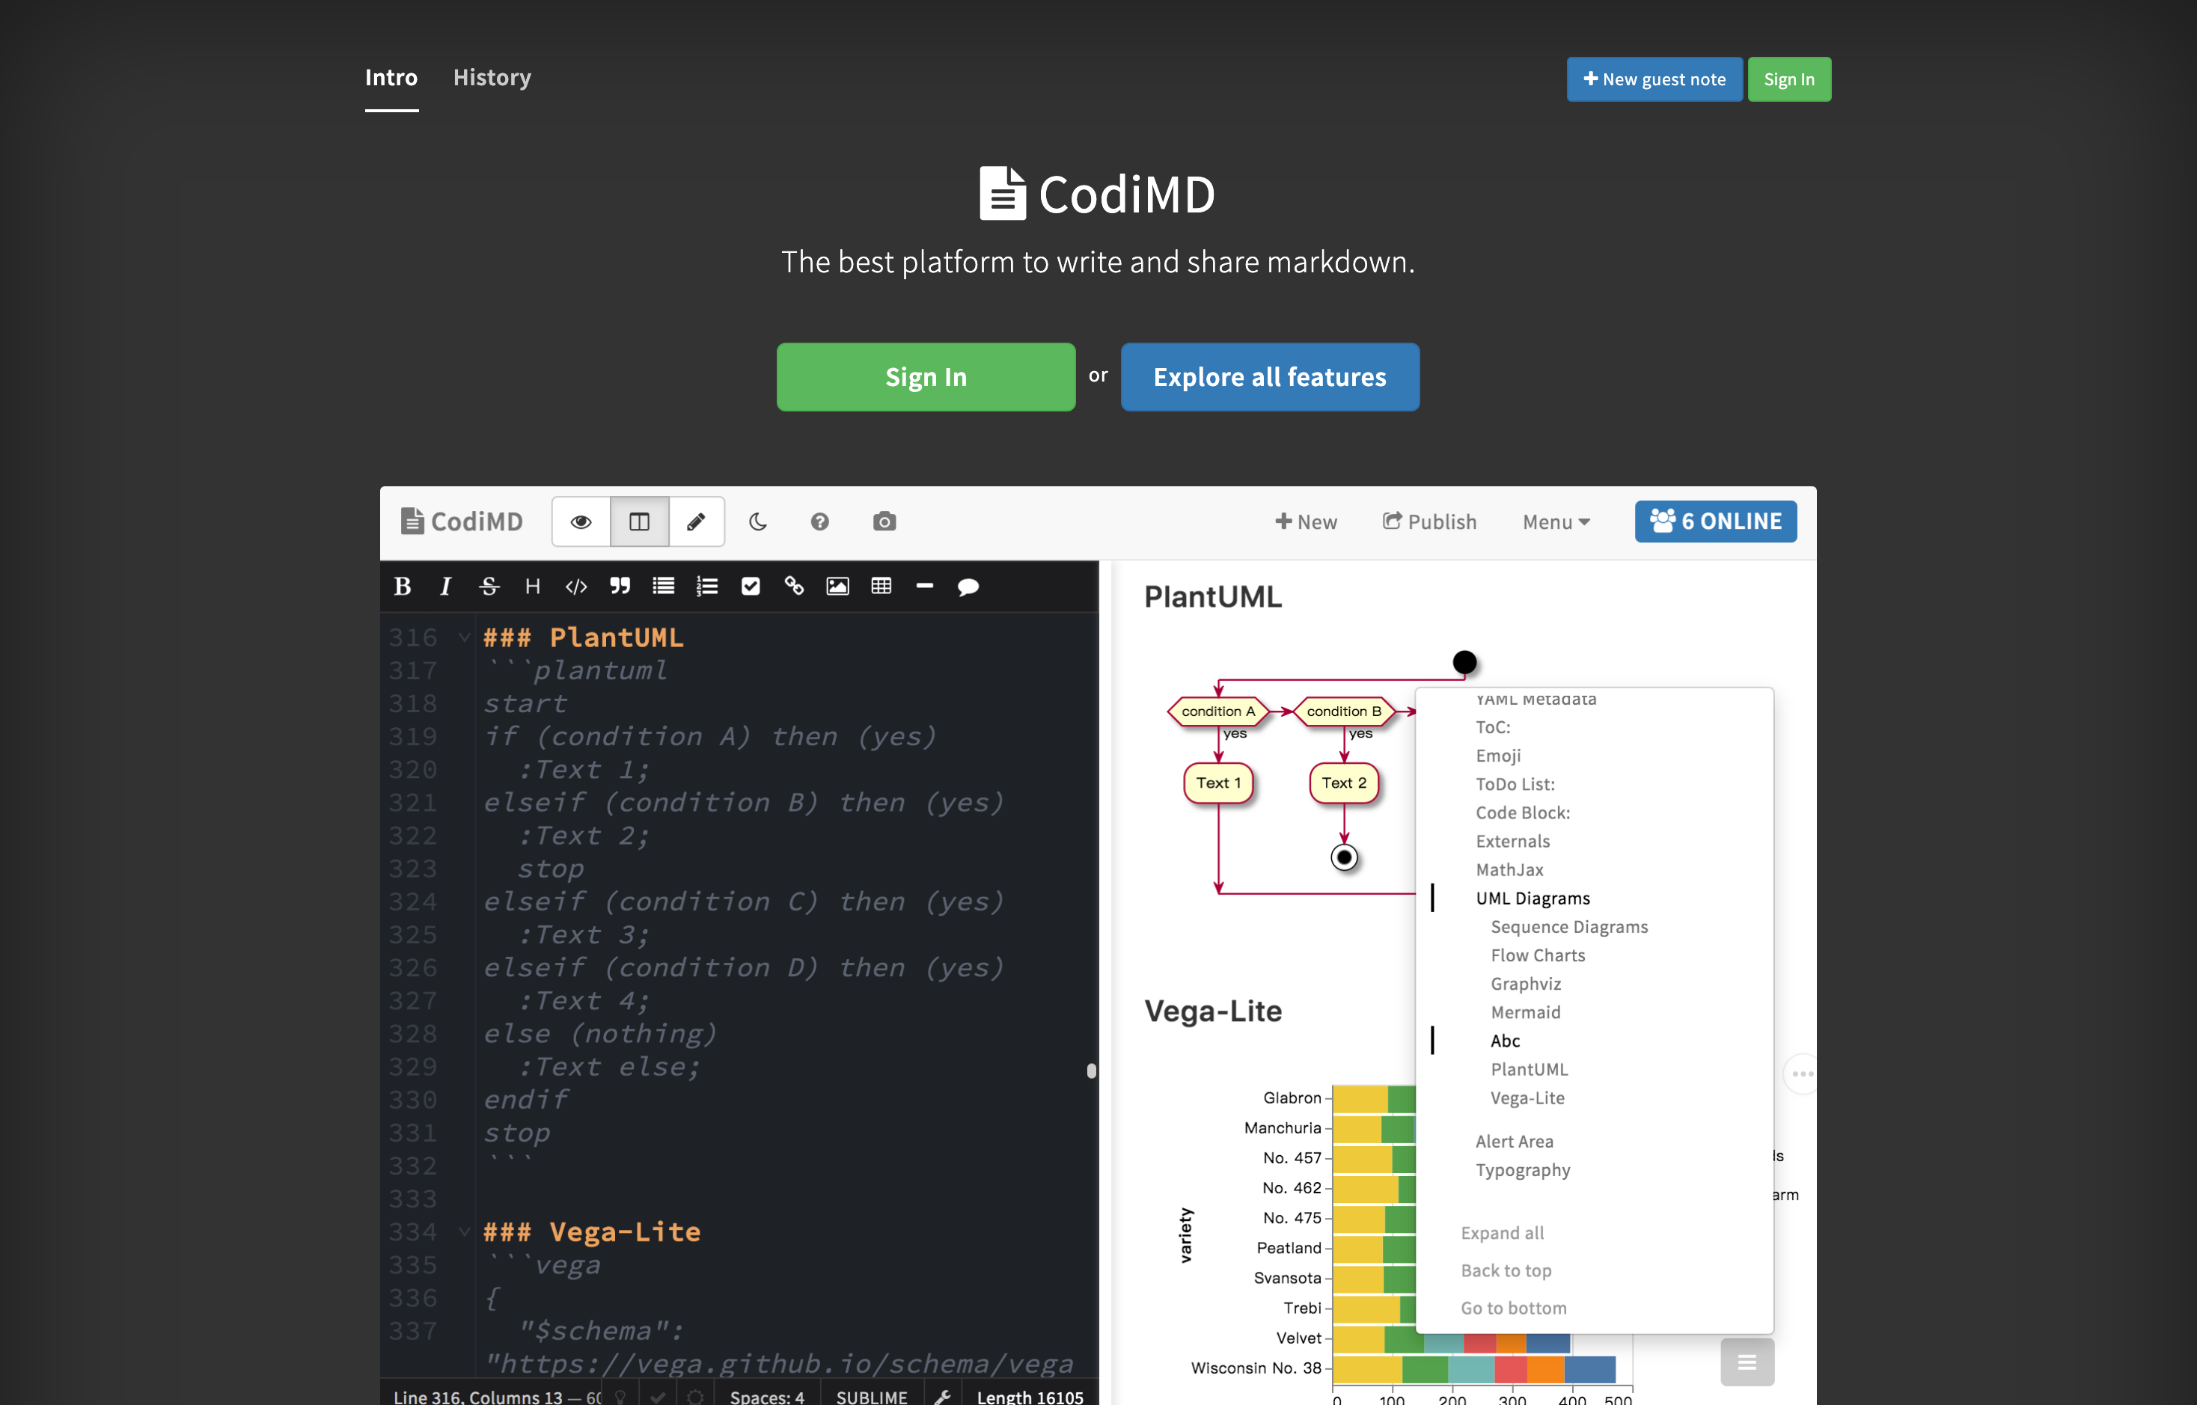Collapse line 316 PlantUML fold arrow
Screen dimensions: 2197x1405
click(x=465, y=637)
